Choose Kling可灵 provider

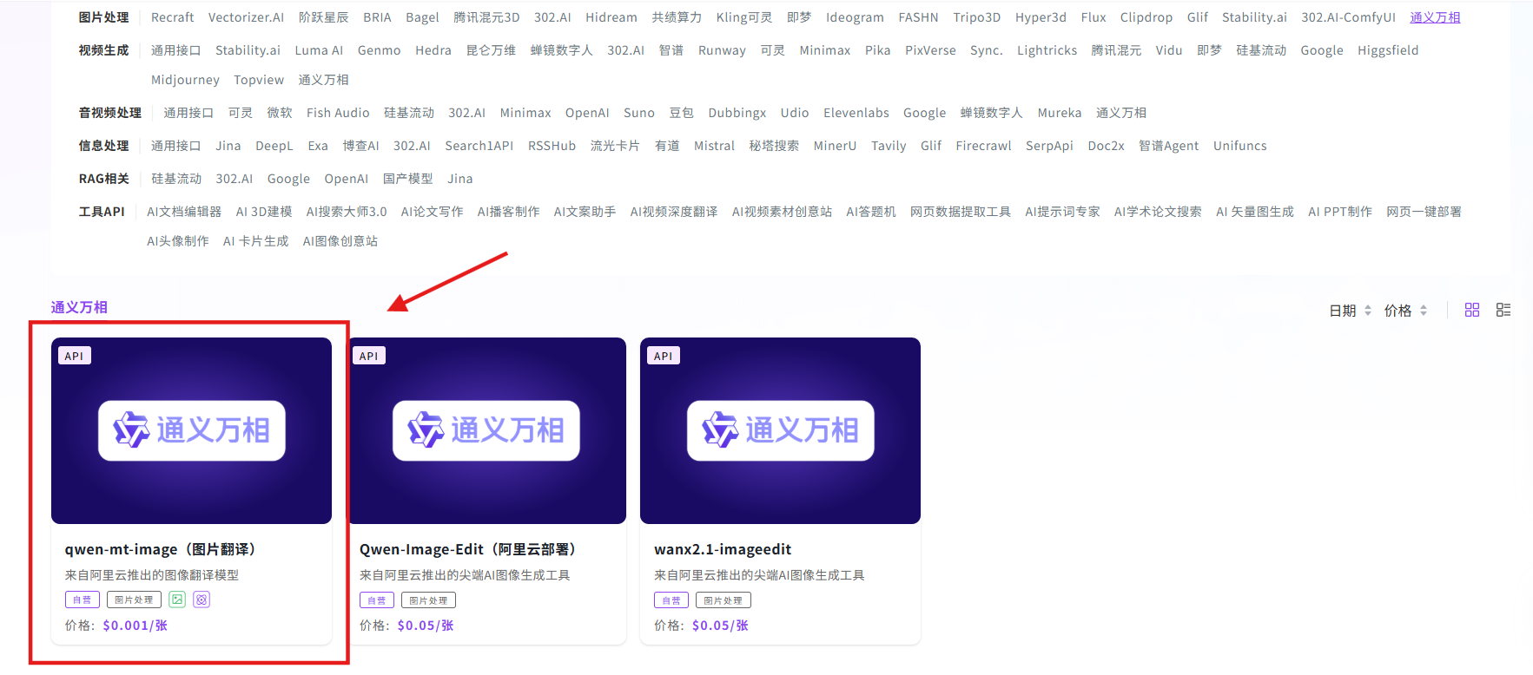coord(744,17)
